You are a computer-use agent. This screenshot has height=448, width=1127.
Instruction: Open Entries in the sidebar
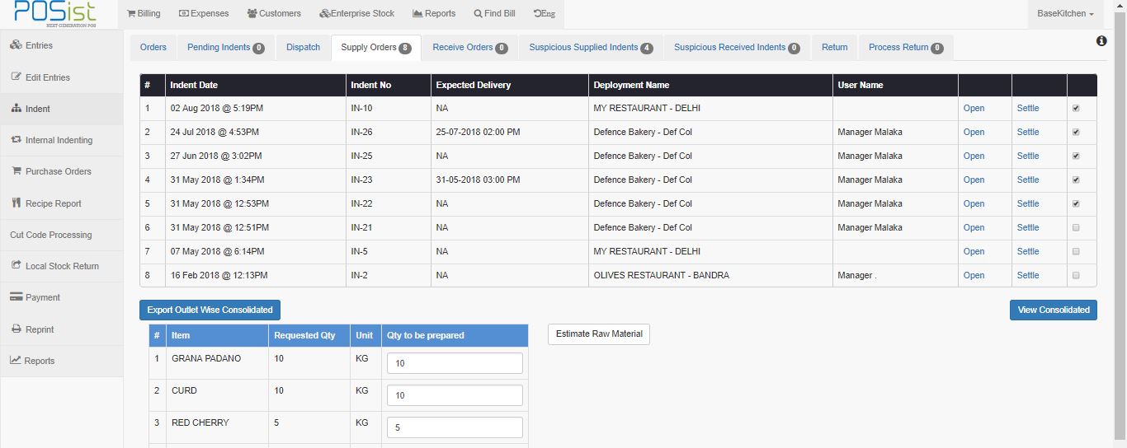[x=61, y=45]
